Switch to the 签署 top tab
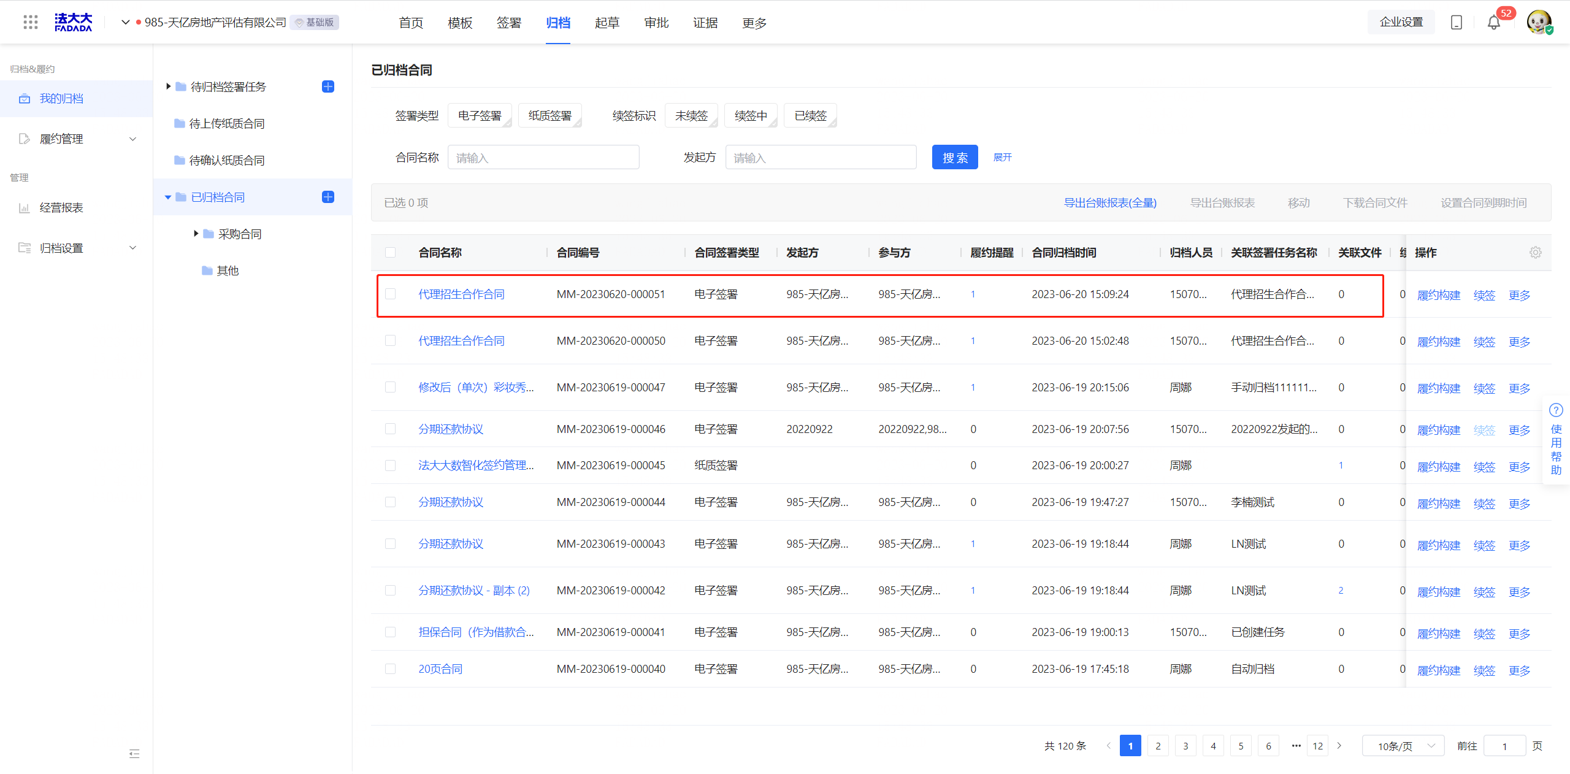The width and height of the screenshot is (1570, 774). (x=508, y=23)
